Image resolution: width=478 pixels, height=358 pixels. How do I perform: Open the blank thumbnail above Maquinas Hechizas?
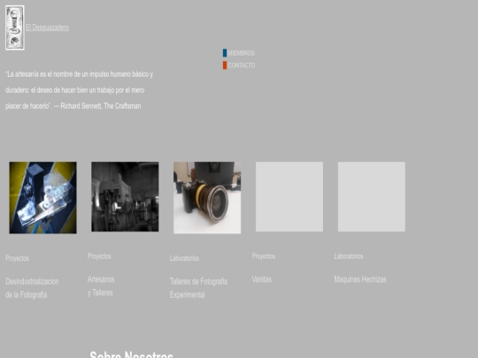pos(372,196)
